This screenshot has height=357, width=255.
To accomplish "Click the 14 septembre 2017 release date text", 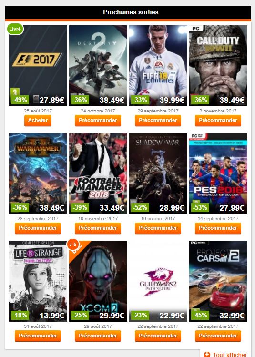I will coord(218,219).
